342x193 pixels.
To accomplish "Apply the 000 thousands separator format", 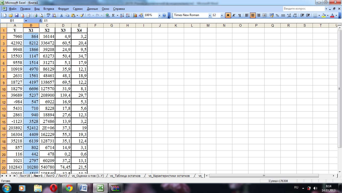I will point(283,15).
